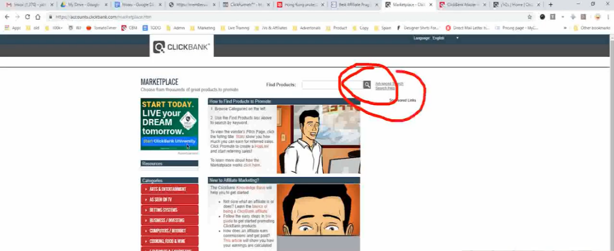Switch to the ClickBank Master tab
The height and width of the screenshot is (251, 614).
[x=462, y=5]
